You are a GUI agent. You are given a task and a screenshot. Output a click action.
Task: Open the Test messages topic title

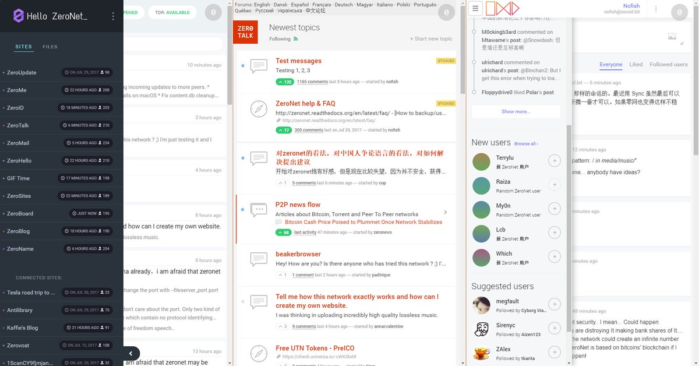point(298,61)
